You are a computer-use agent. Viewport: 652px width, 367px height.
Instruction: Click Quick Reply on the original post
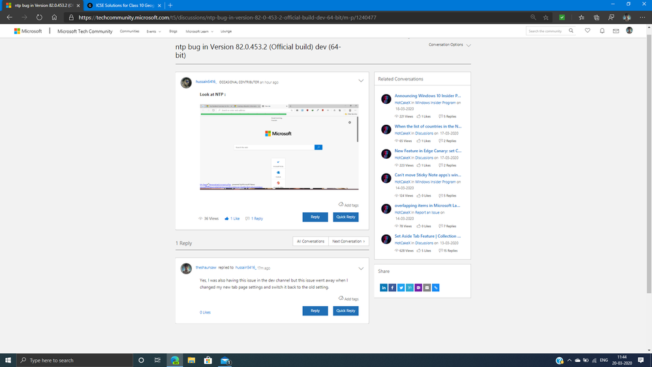345,217
